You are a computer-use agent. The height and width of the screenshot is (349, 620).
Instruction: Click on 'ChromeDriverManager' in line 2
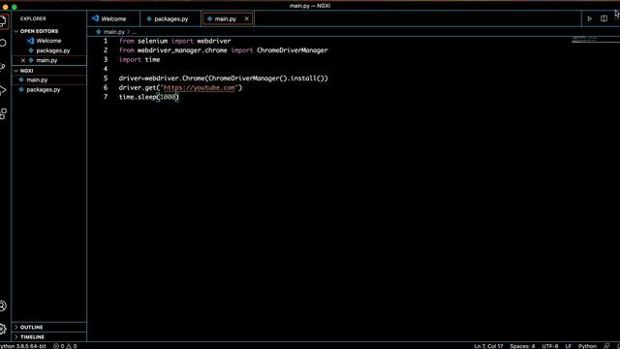pos(293,50)
